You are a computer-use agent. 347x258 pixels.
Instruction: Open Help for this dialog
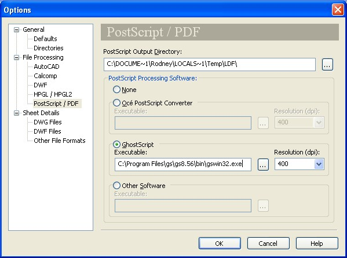tap(317, 244)
